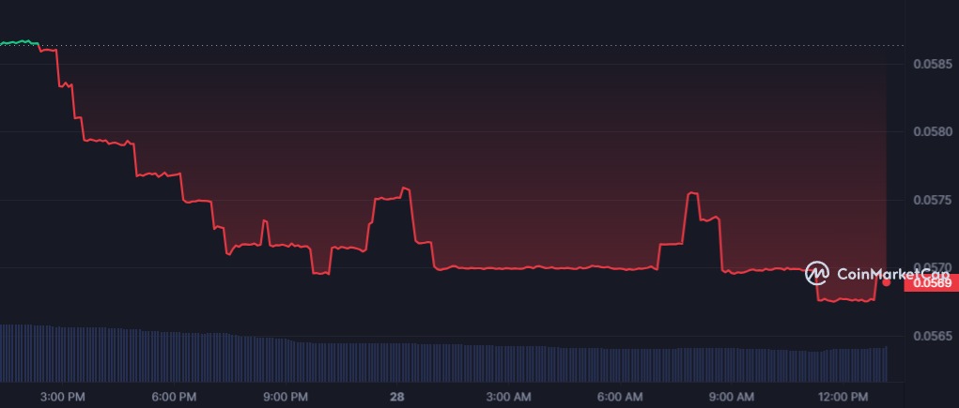The width and height of the screenshot is (959, 408).
Task: Click the volume bars above the 28 label
Action: point(396,361)
